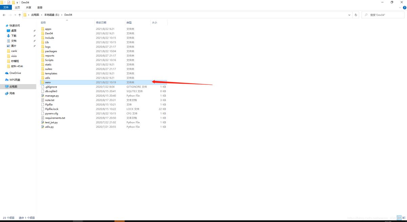Select the packages folder icon
The image size is (407, 222).
(x=42, y=51)
